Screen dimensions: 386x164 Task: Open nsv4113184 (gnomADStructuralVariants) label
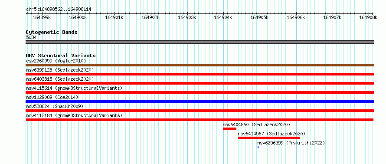[74, 115]
